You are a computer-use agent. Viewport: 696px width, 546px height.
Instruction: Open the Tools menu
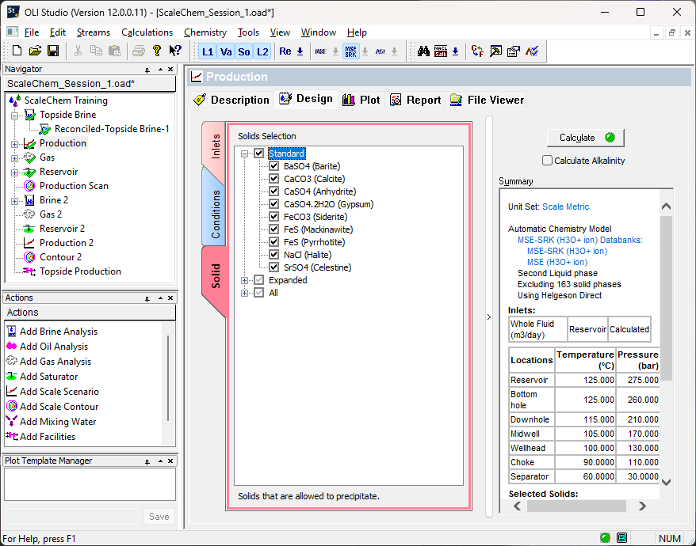tap(248, 32)
